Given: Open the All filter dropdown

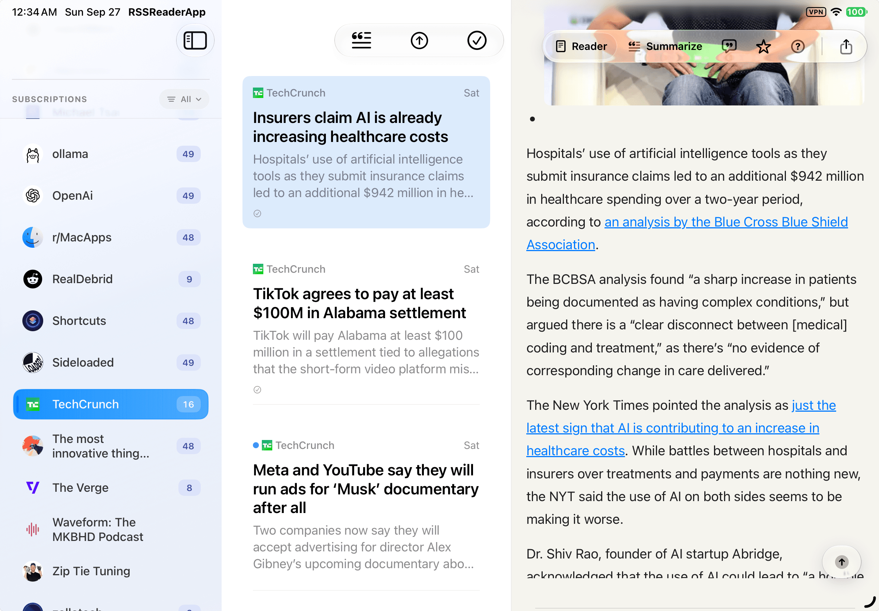Looking at the screenshot, I should (184, 99).
